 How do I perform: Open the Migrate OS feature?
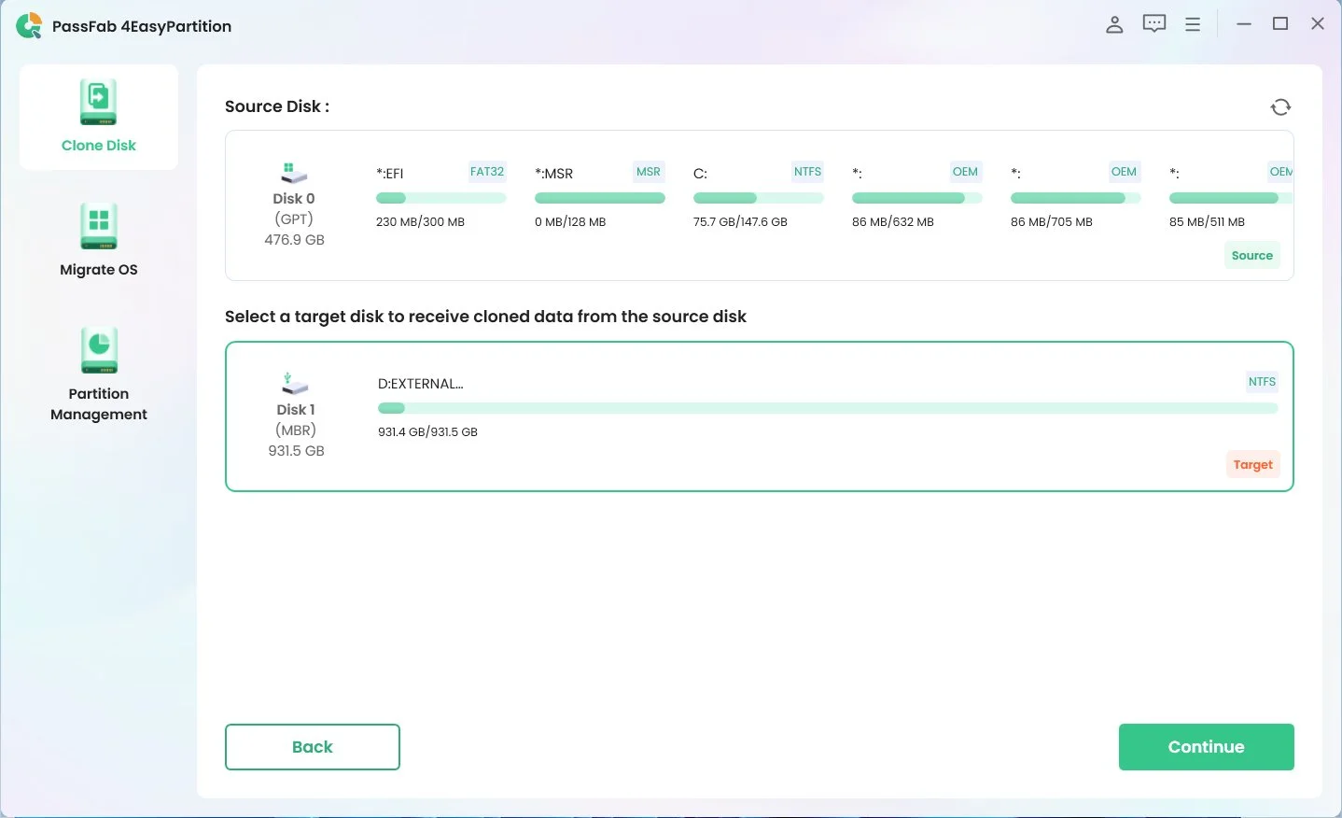(98, 238)
